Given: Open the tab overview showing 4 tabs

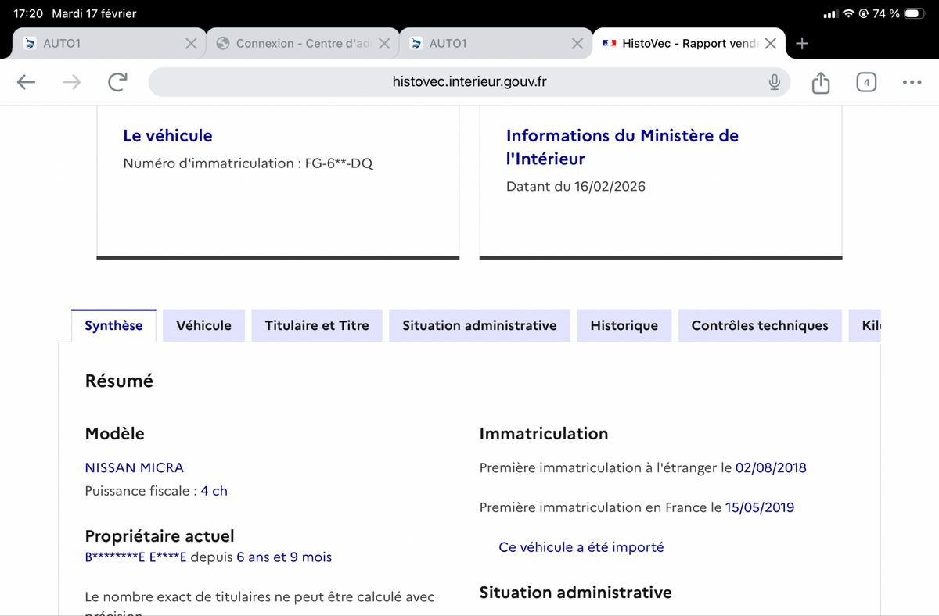Looking at the screenshot, I should [865, 82].
